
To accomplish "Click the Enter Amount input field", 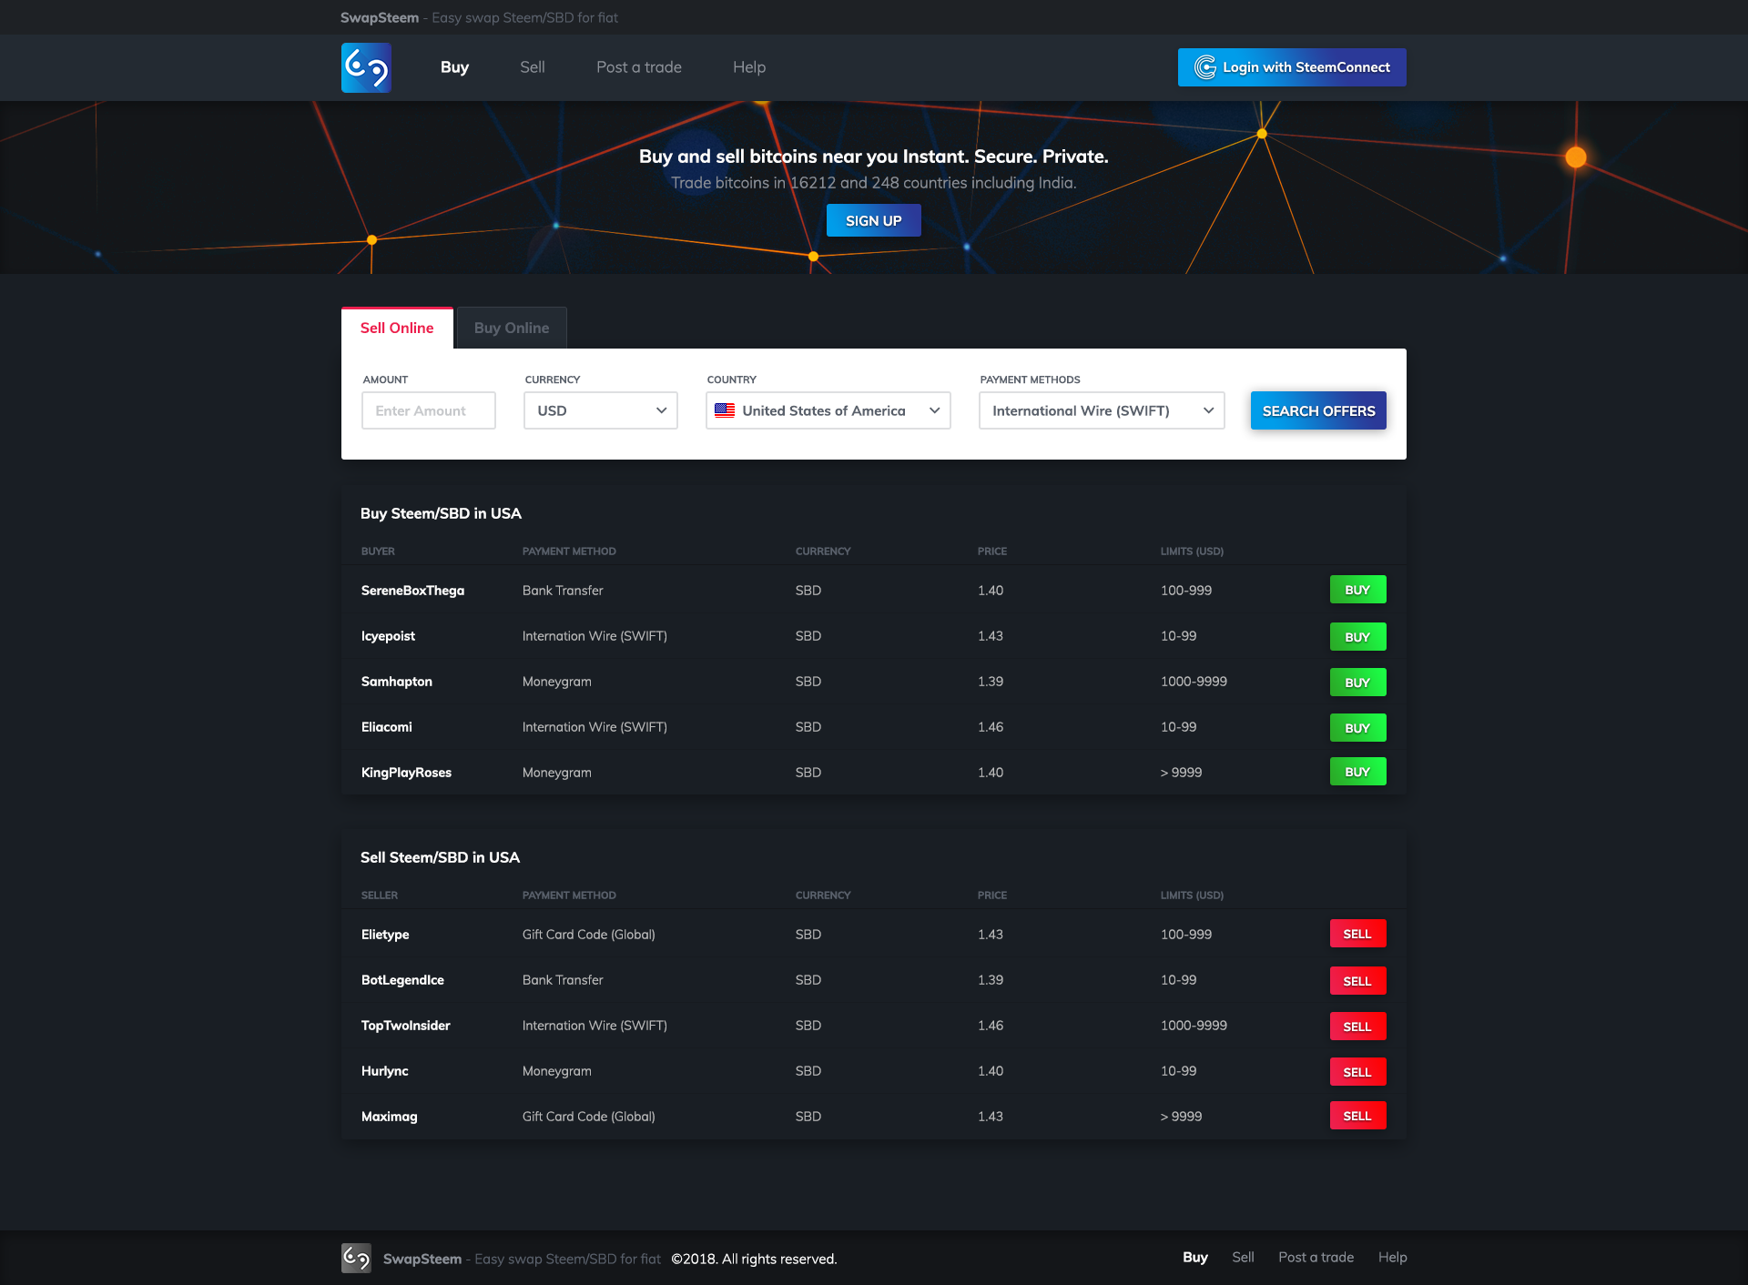I will click(x=428, y=410).
